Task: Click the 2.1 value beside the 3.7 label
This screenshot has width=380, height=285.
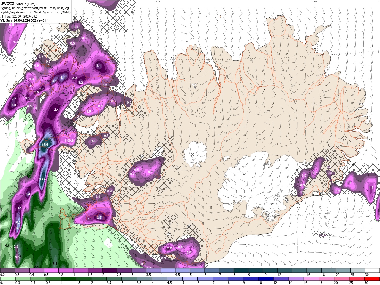Action: coord(89,219)
